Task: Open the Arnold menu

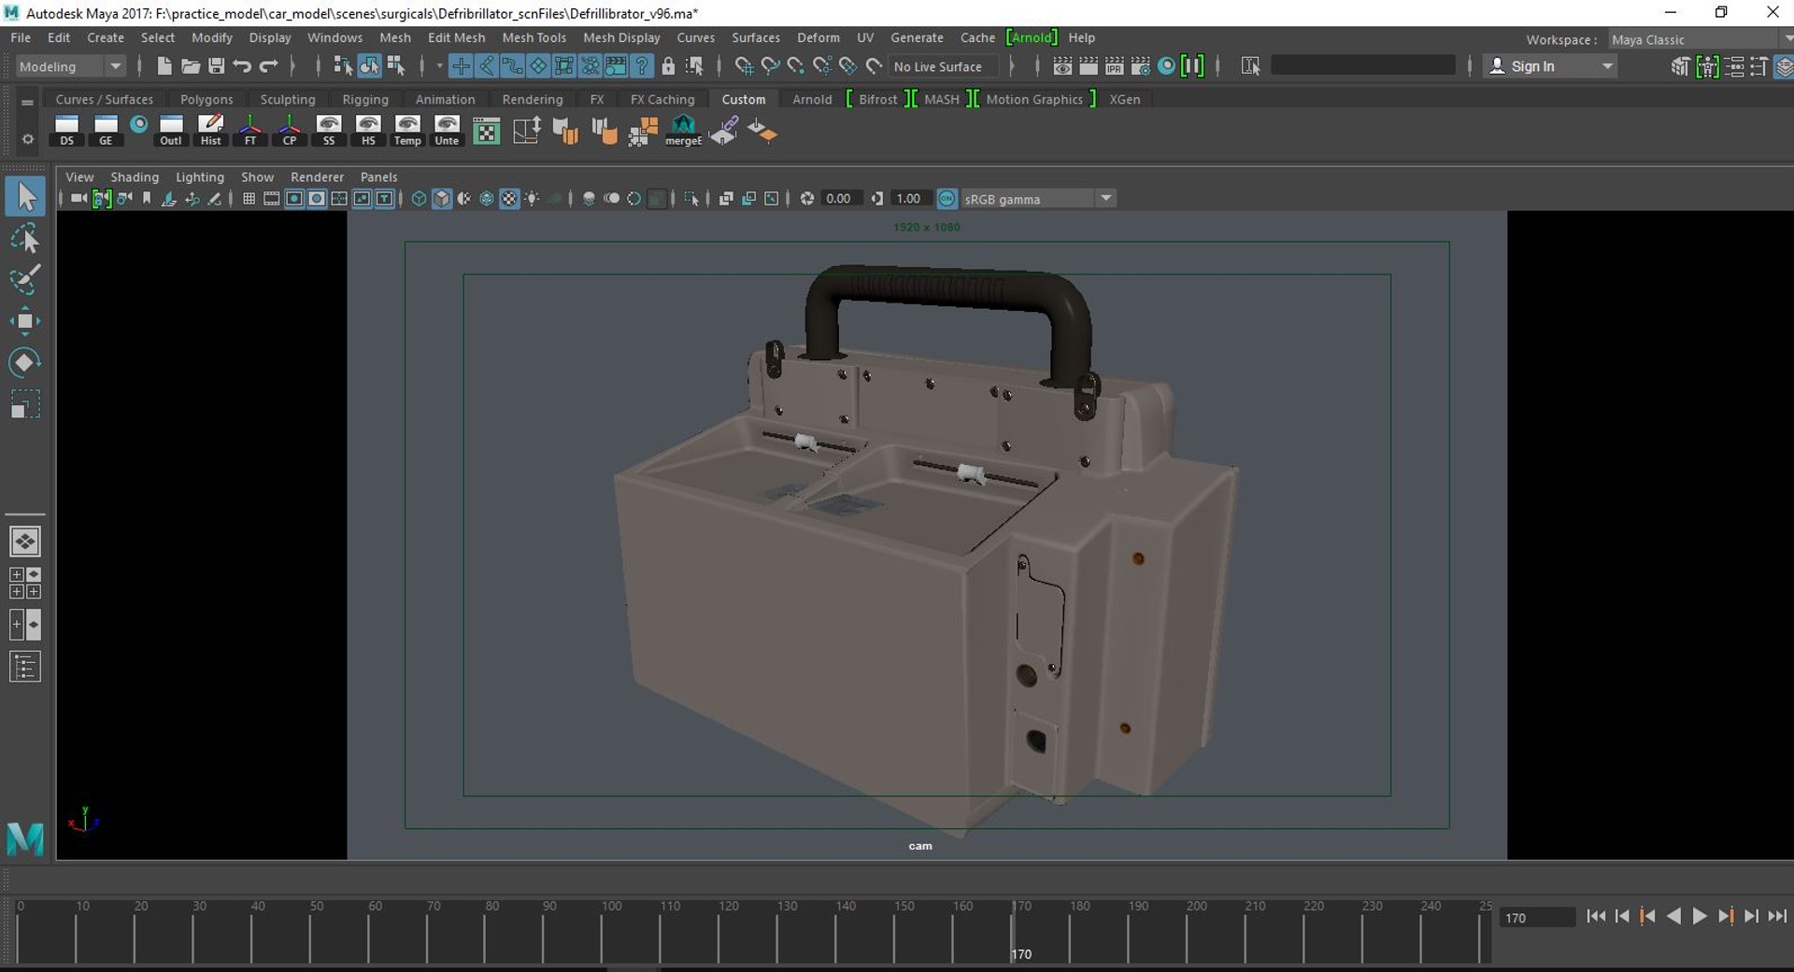Action: pyautogui.click(x=1032, y=37)
